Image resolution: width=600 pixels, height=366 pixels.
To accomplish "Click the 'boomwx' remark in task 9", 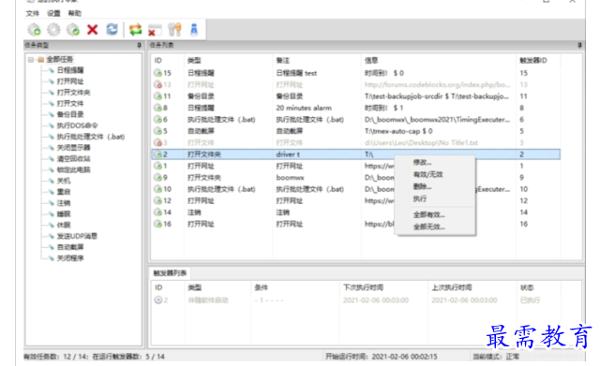I will (x=290, y=177).
